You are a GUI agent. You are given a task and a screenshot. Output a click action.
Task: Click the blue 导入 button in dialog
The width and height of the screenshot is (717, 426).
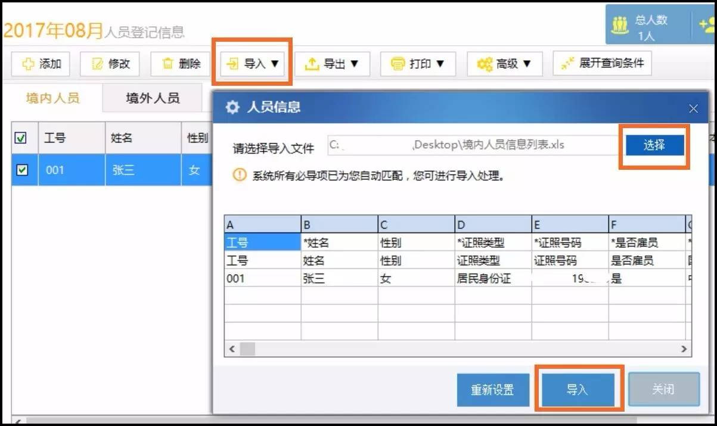(577, 390)
